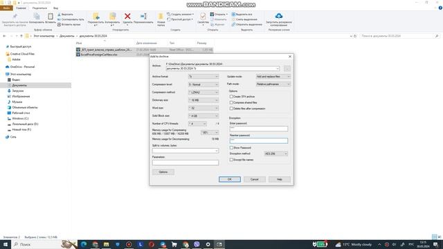Click the archive path browse (...) button

287,68
